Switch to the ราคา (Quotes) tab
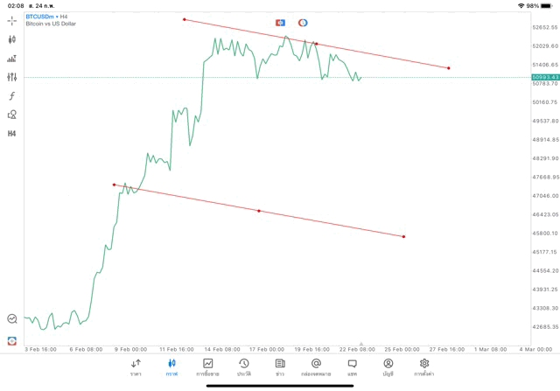 136,367
